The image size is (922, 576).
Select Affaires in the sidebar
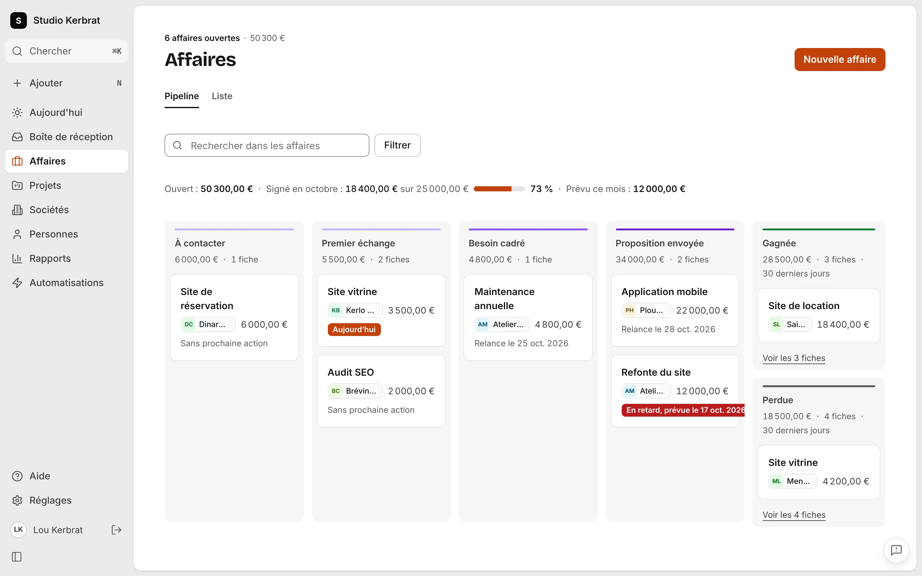(x=66, y=161)
